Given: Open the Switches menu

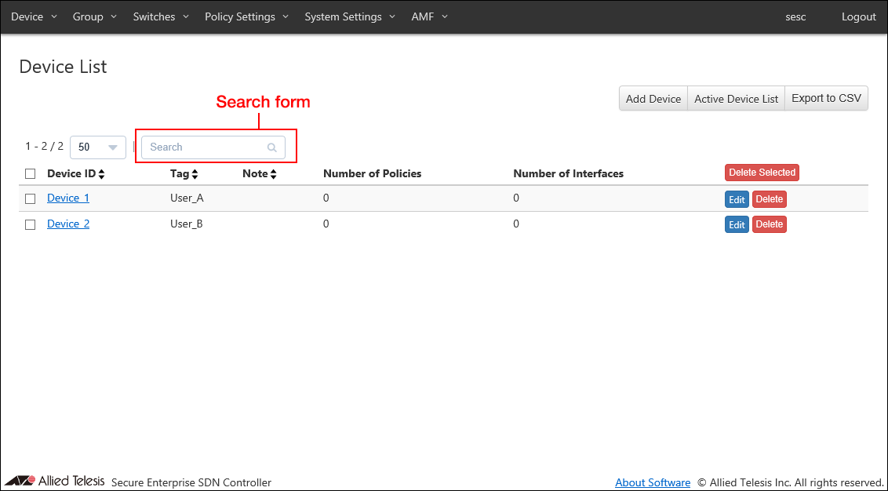Looking at the screenshot, I should coord(161,16).
